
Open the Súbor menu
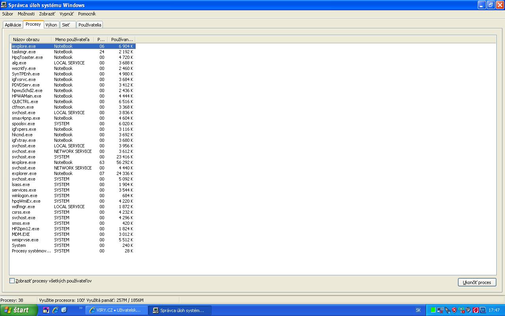7,14
